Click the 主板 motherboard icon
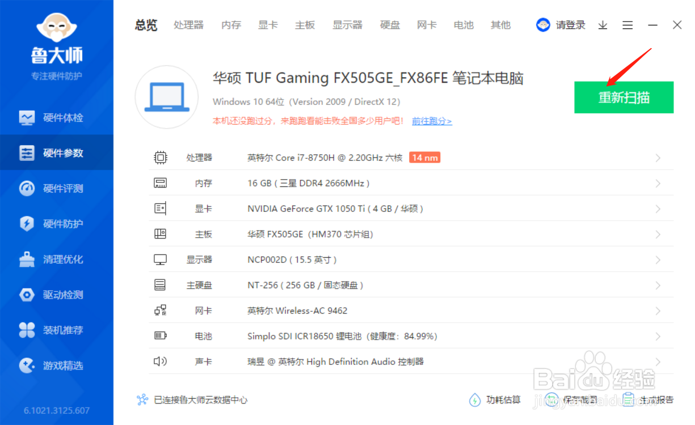This screenshot has height=425, width=695. 161,234
